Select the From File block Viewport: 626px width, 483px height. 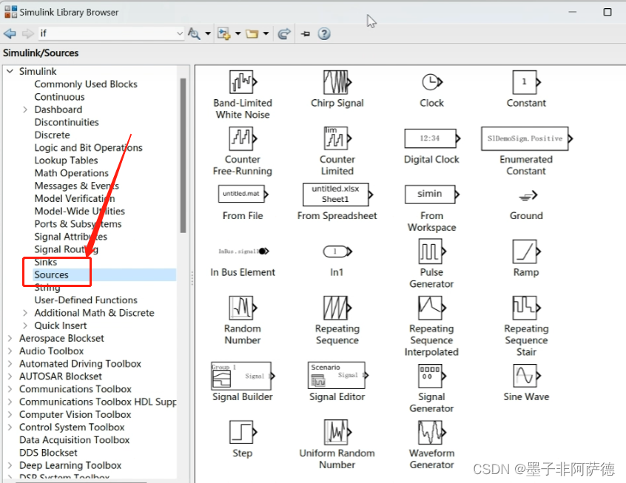243,194
